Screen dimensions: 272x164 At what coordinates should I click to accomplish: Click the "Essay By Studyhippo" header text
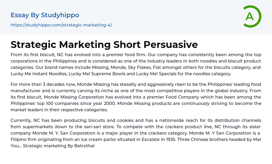coord(45,15)
